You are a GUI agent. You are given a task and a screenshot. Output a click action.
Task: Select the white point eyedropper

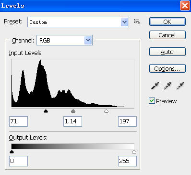[x=180, y=86]
